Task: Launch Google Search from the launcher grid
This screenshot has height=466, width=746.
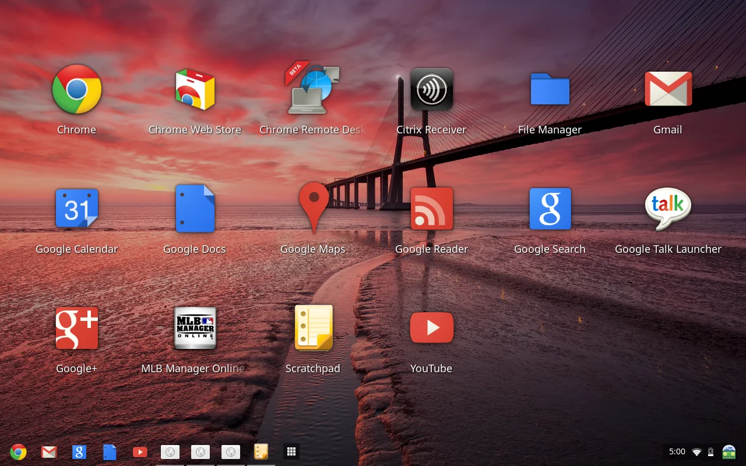Action: pos(550,209)
